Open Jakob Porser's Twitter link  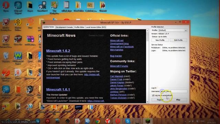tap(117, 85)
